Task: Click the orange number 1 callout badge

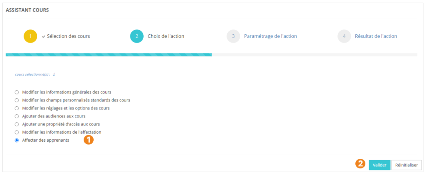Action: (x=88, y=140)
